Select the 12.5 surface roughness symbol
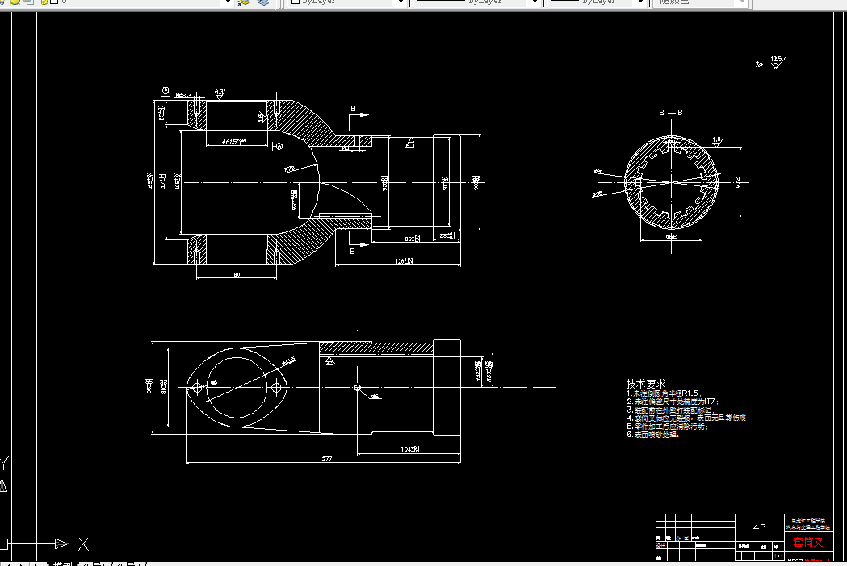 (778, 61)
